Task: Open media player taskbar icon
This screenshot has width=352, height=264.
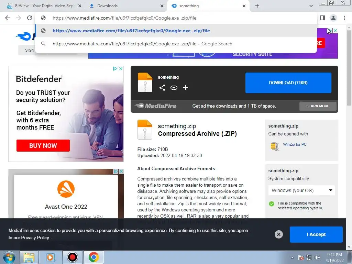Action: pyautogui.click(x=51, y=257)
